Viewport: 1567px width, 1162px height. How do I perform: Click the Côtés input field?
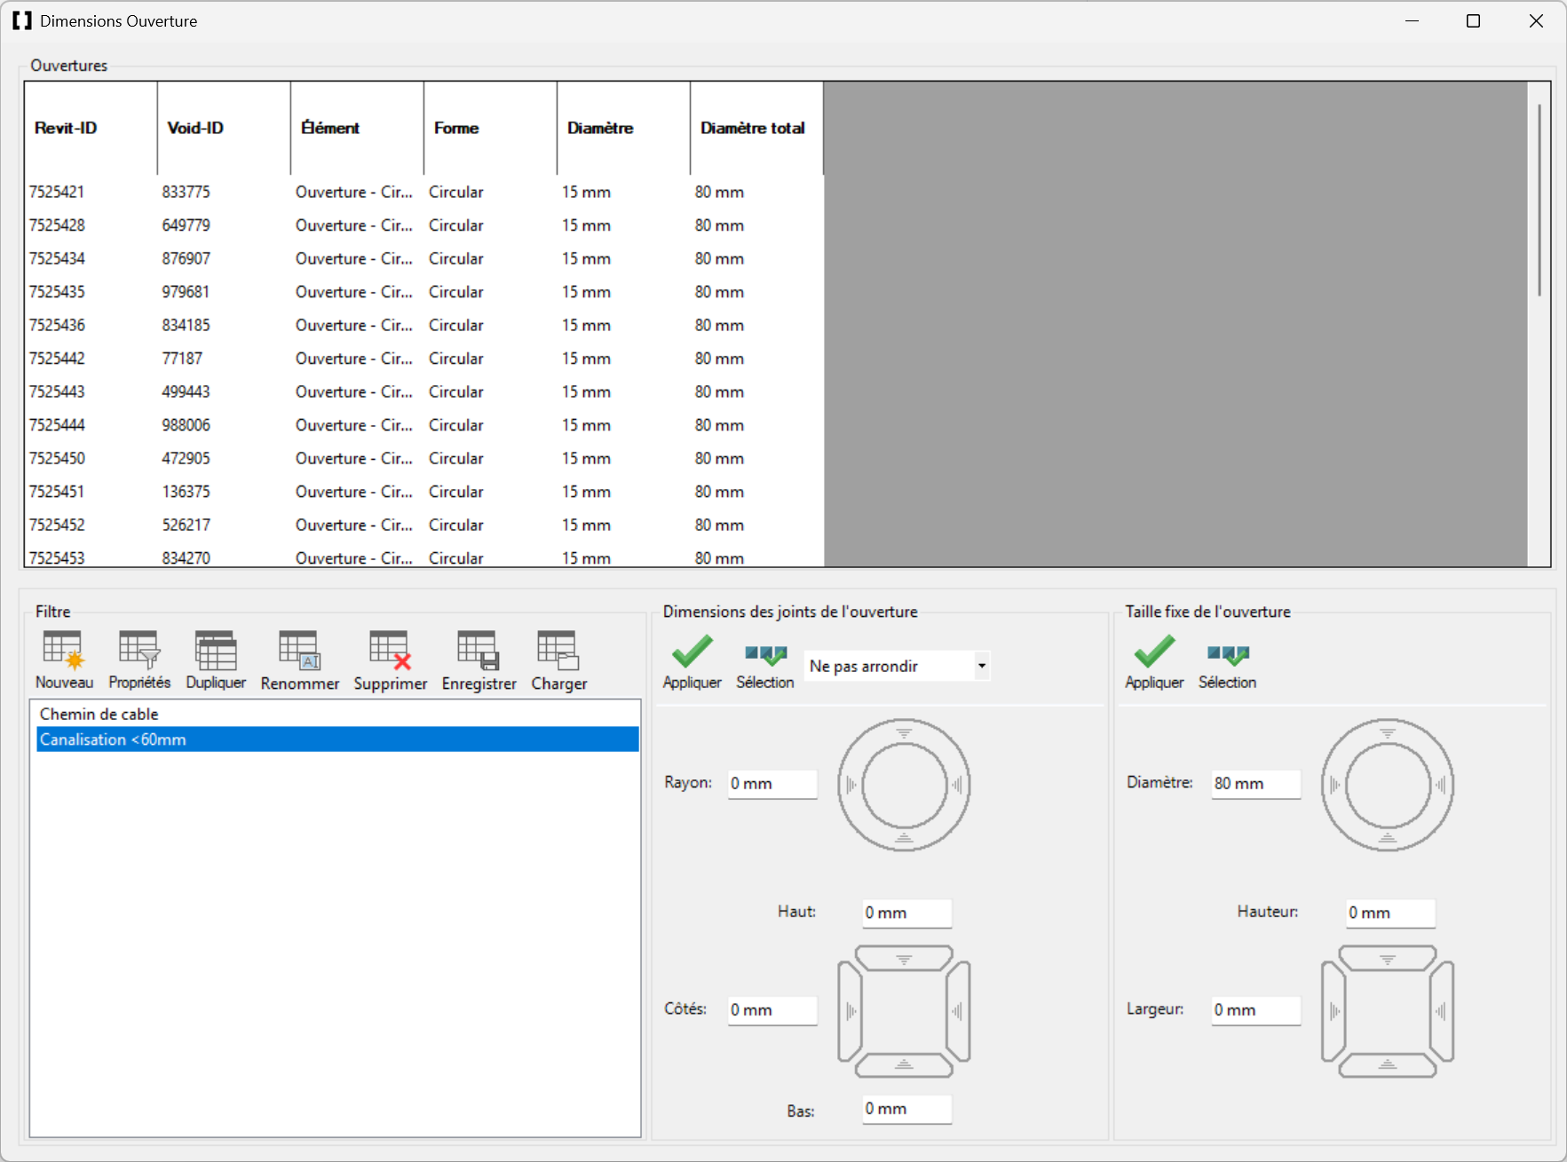[x=772, y=1010]
